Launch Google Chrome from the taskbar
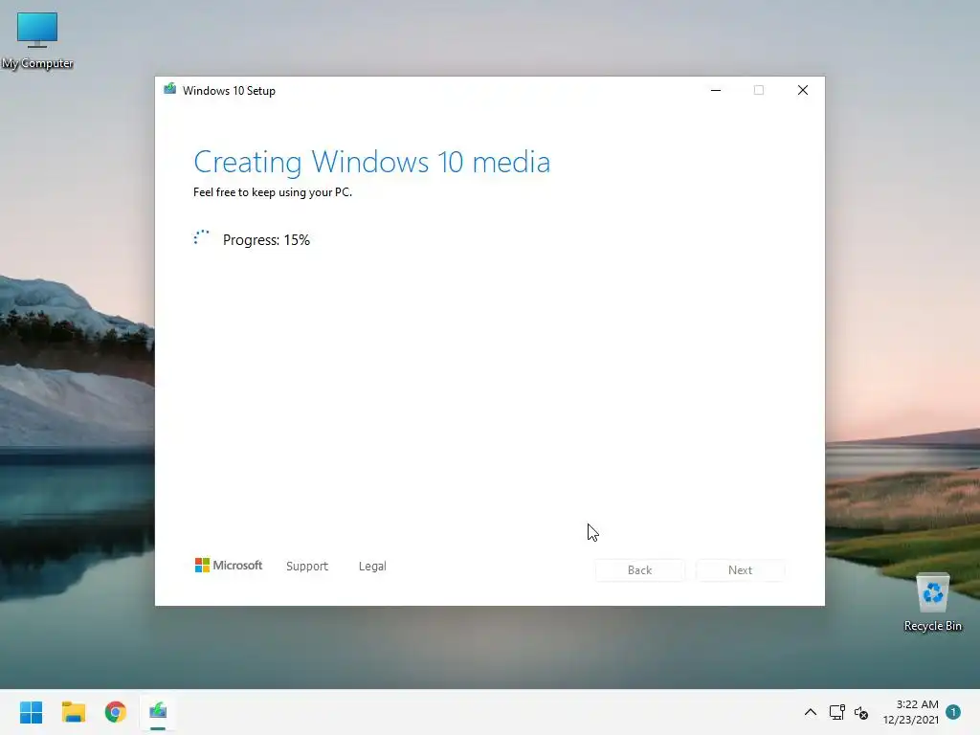 click(x=116, y=712)
